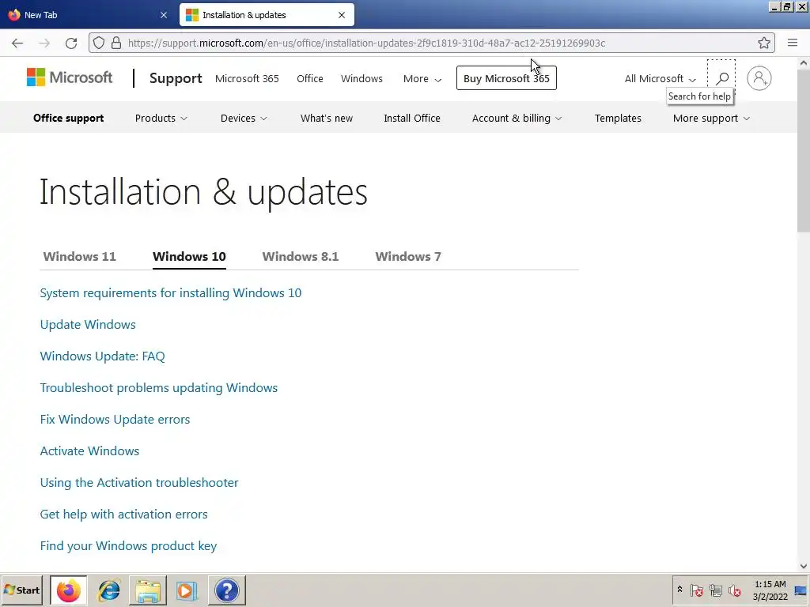Viewport: 810px width, 607px height.
Task: Sign in via the account avatar icon
Action: pos(759,78)
